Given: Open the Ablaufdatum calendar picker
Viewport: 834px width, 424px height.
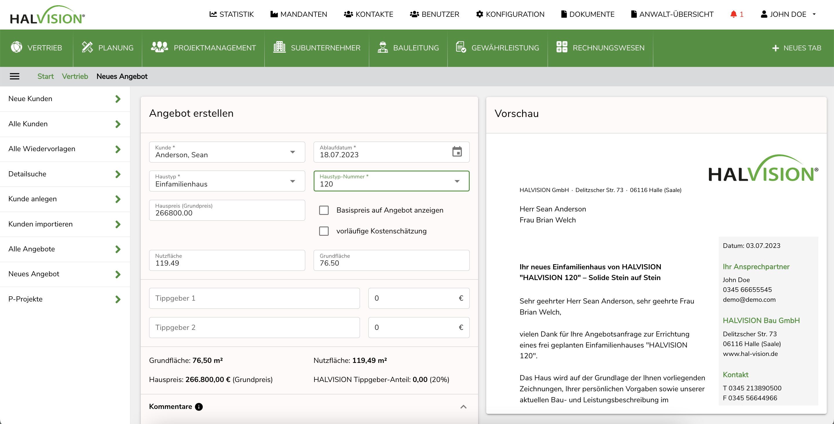Looking at the screenshot, I should click(x=457, y=151).
